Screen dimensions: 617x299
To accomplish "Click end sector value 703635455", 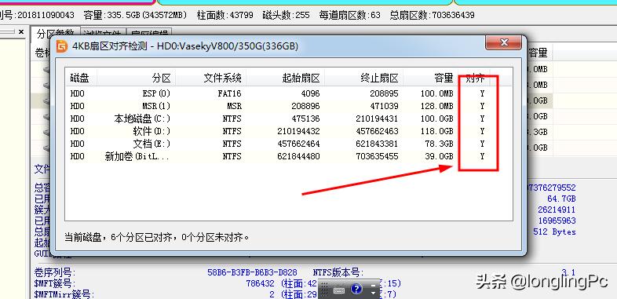I will pos(377,157).
